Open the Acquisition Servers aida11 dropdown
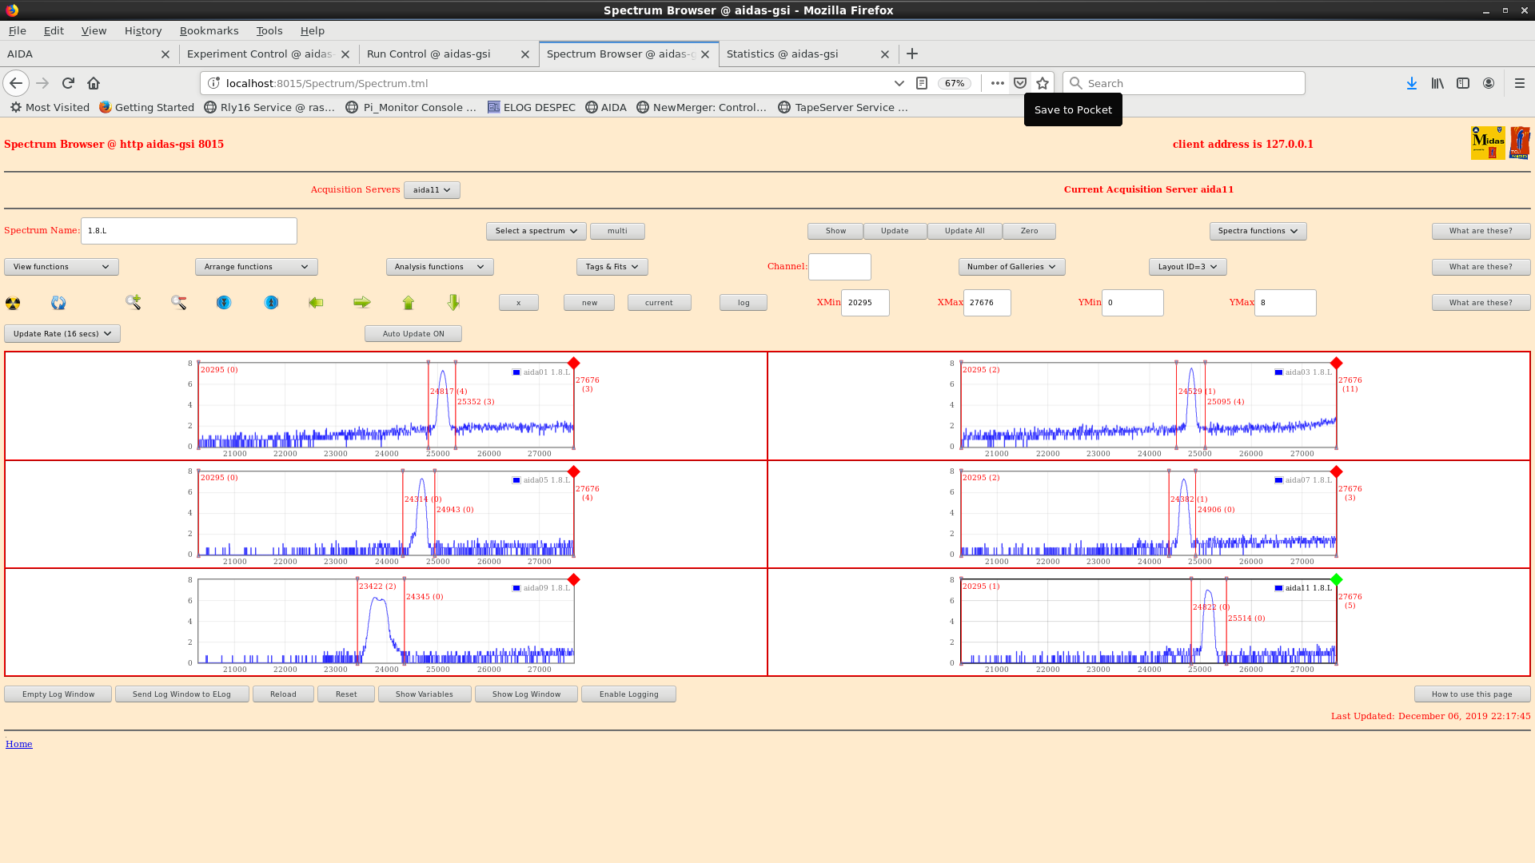 pos(432,190)
